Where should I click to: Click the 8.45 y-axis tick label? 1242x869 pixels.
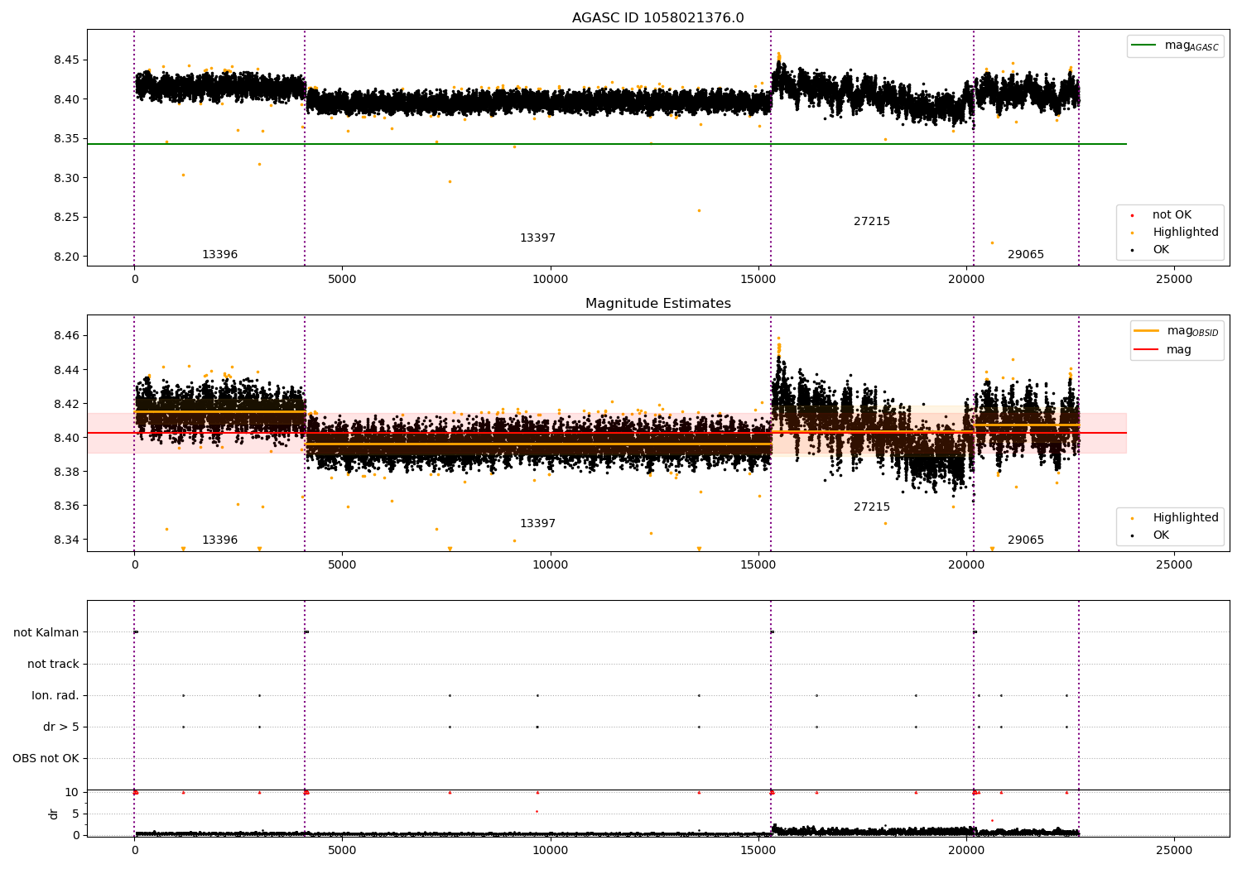click(x=65, y=60)
